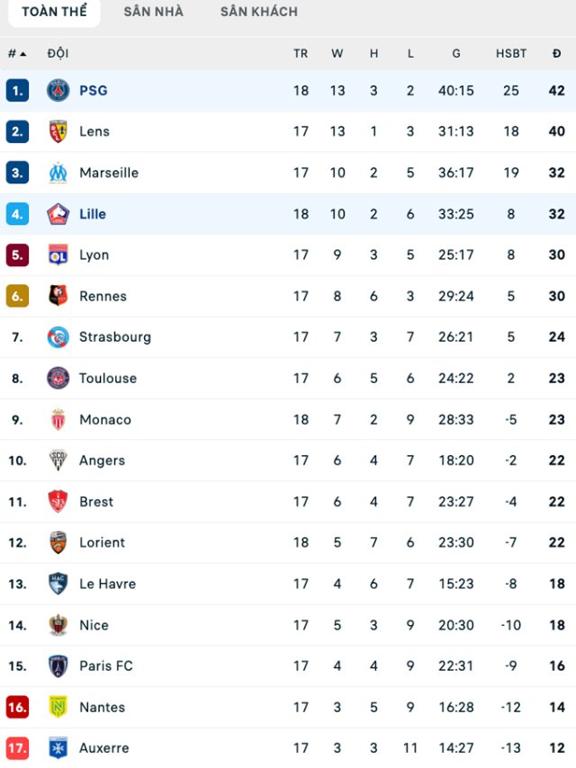Click the Auxerre club badge
Viewport: 576px width, 768px height.
tap(58, 748)
